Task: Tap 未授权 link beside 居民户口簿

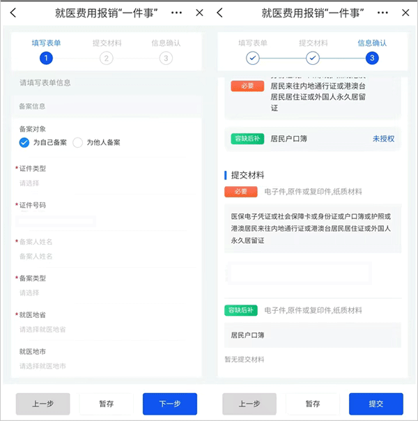Action: coord(382,139)
